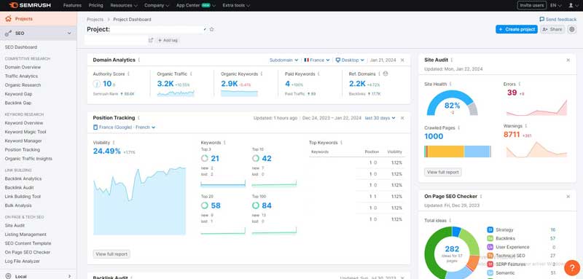This screenshot has width=583, height=279.
Task: Open the France country dropdown
Action: coord(317,60)
